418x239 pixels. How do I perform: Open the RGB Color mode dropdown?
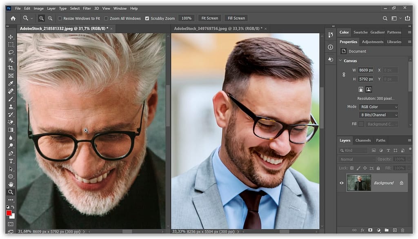point(378,106)
